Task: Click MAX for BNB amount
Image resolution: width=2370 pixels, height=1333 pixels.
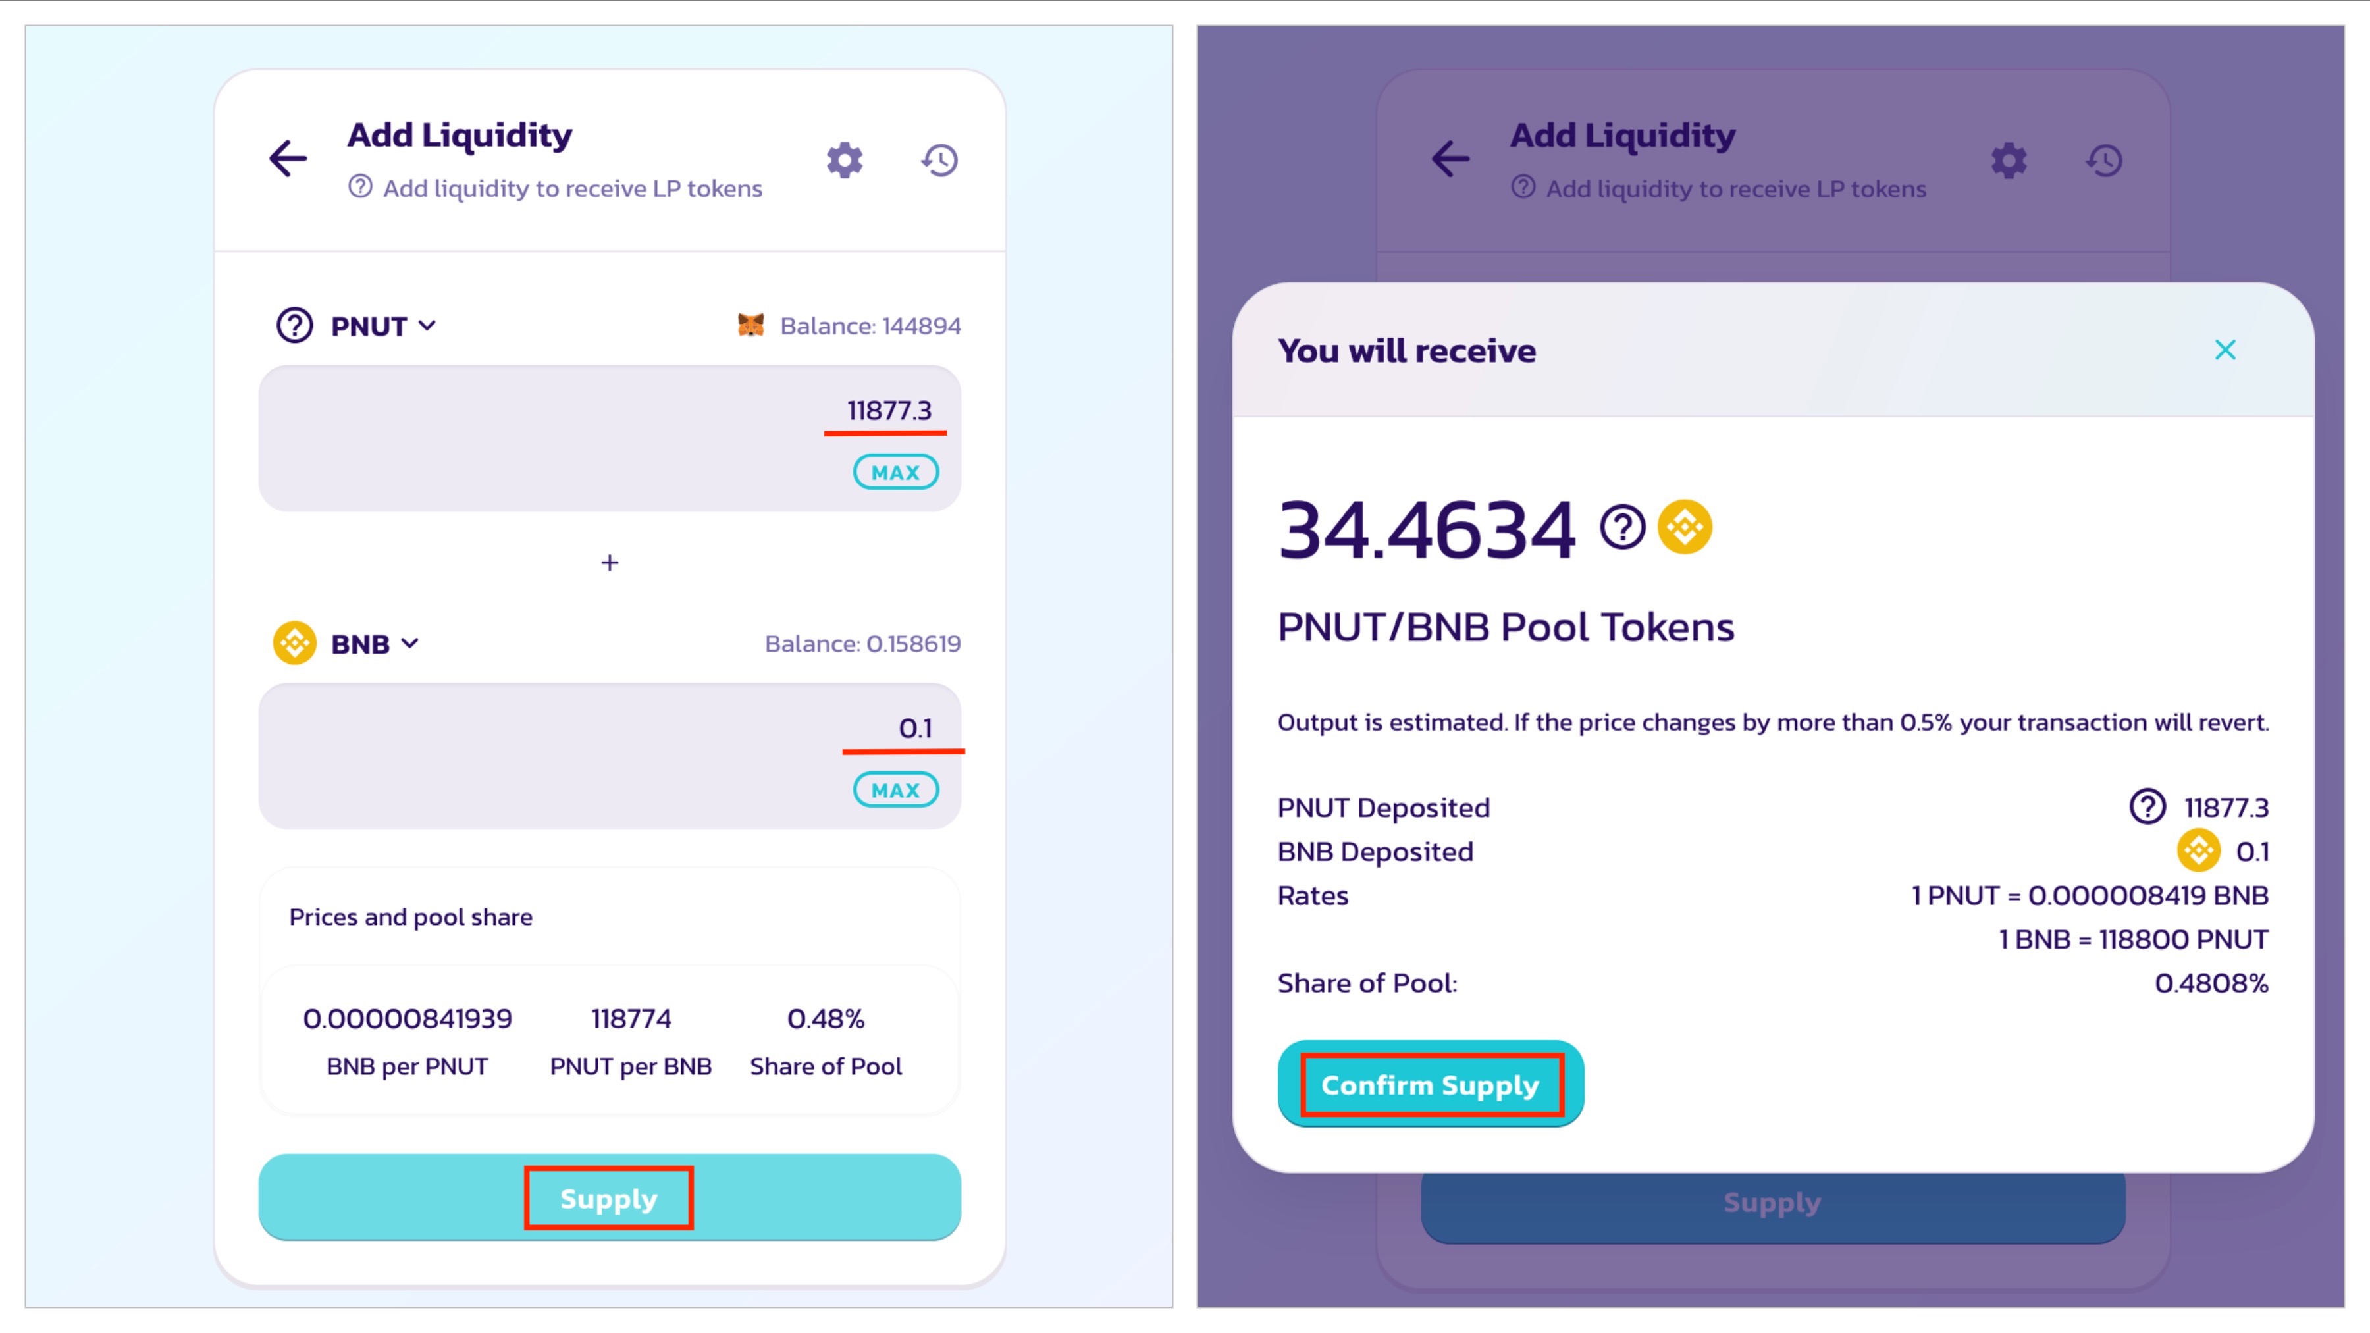Action: 895,789
